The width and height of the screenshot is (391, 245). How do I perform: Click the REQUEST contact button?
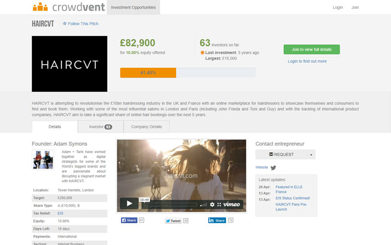pyautogui.click(x=281, y=154)
